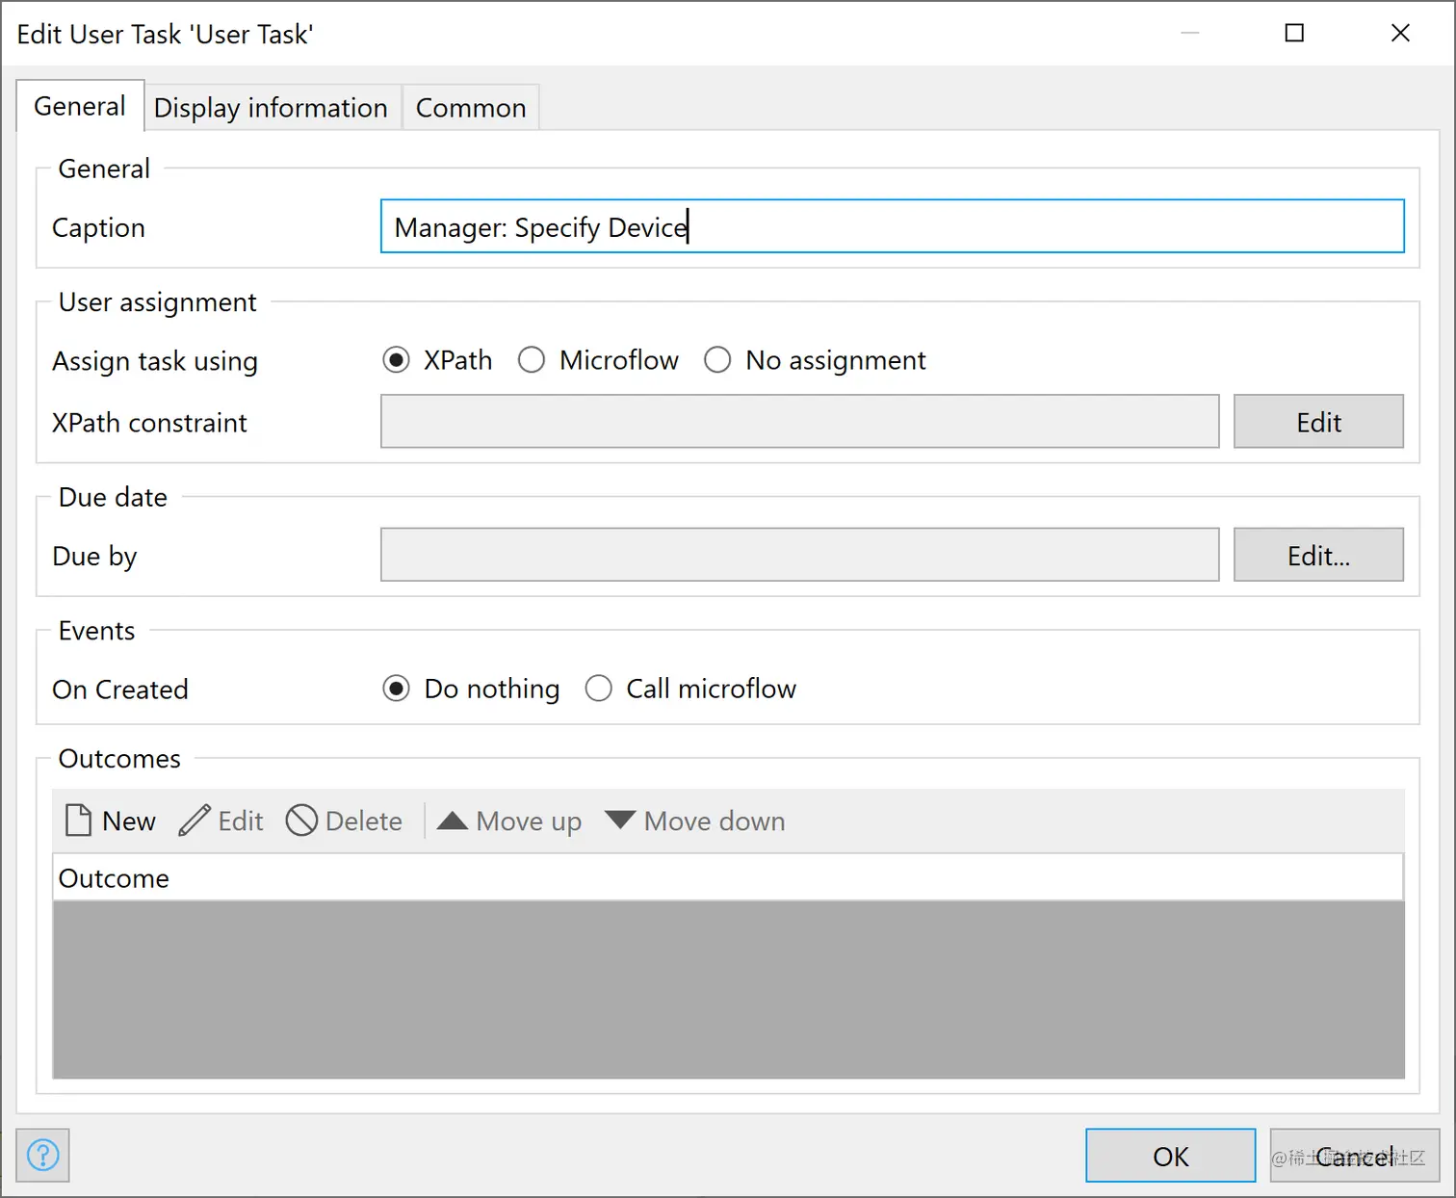Click the Outcome column header
Screen dimensions: 1456x1198
coord(114,878)
